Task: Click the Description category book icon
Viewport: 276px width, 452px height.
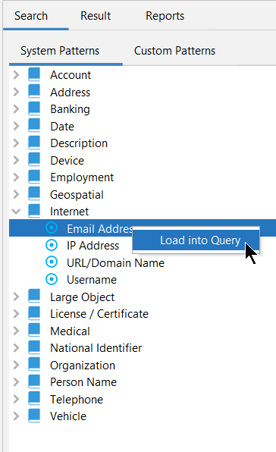Action: [34, 143]
